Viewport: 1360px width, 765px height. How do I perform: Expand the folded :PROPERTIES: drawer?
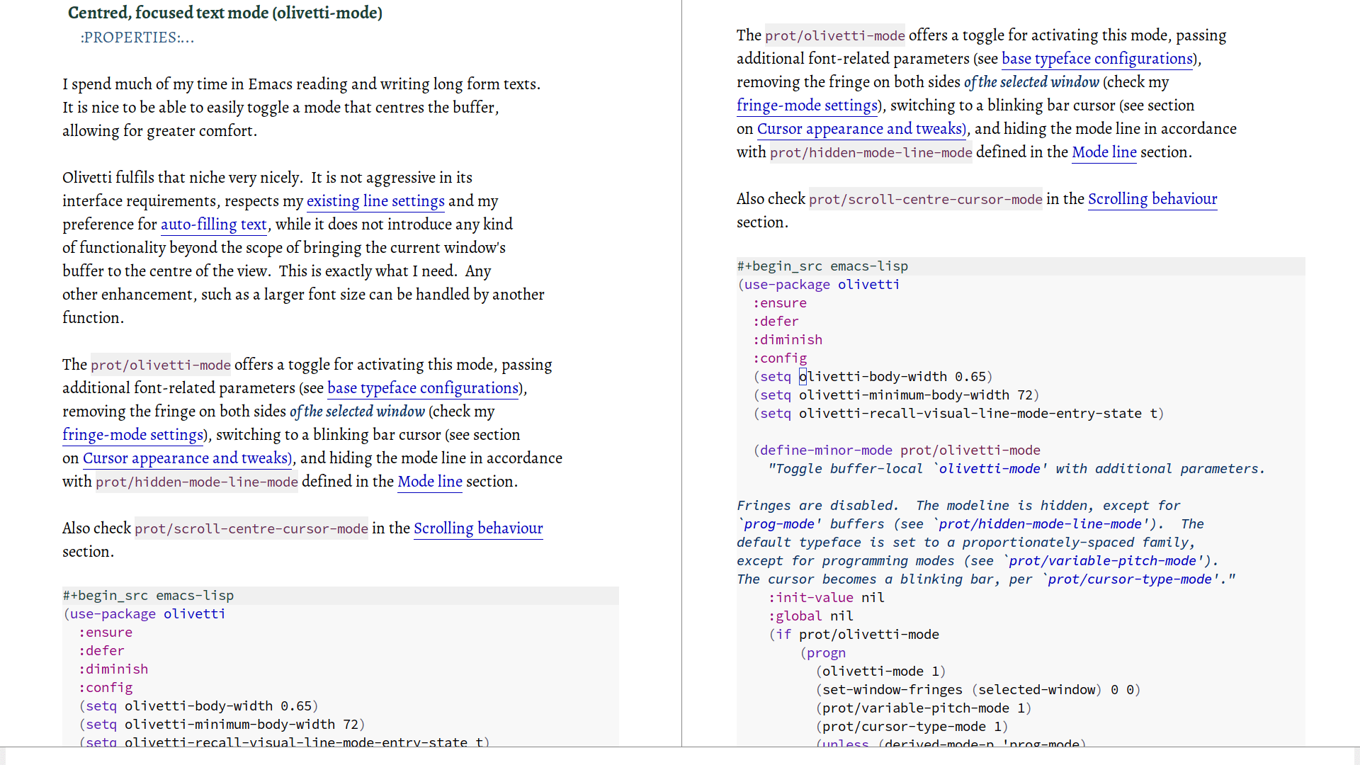137,38
